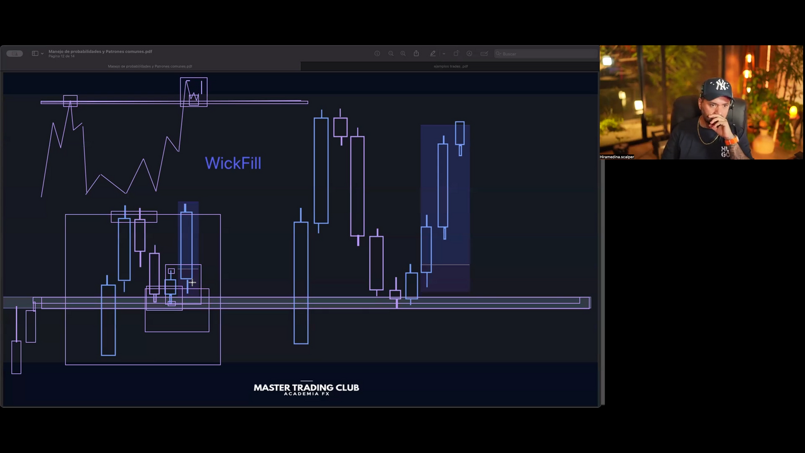Open the share menu icon

click(x=416, y=53)
